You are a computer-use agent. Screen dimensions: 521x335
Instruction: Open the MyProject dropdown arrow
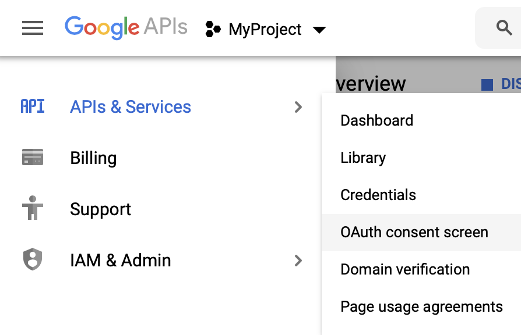pyautogui.click(x=319, y=30)
